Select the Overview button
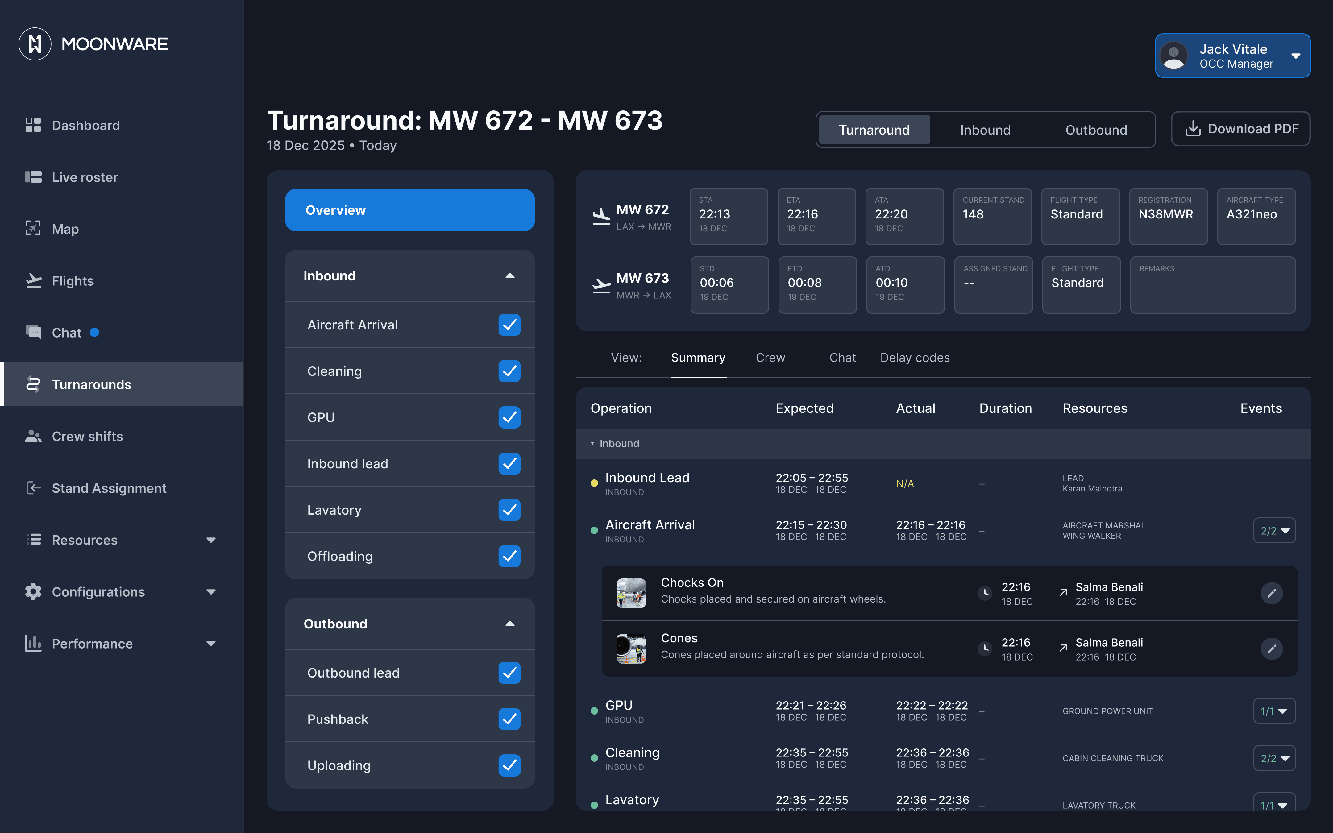This screenshot has width=1333, height=833. tap(410, 210)
